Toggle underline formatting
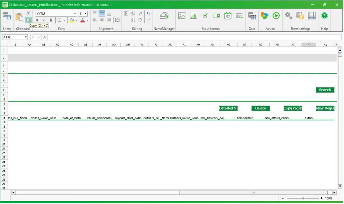The image size is (344, 204). click(x=51, y=20)
